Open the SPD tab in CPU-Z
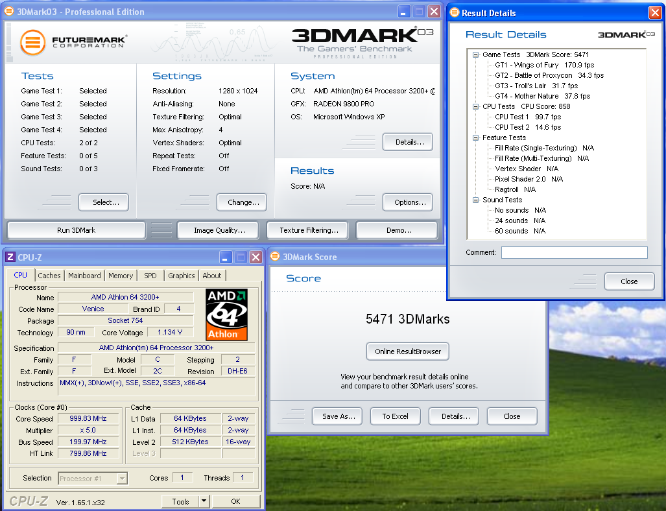 point(150,276)
